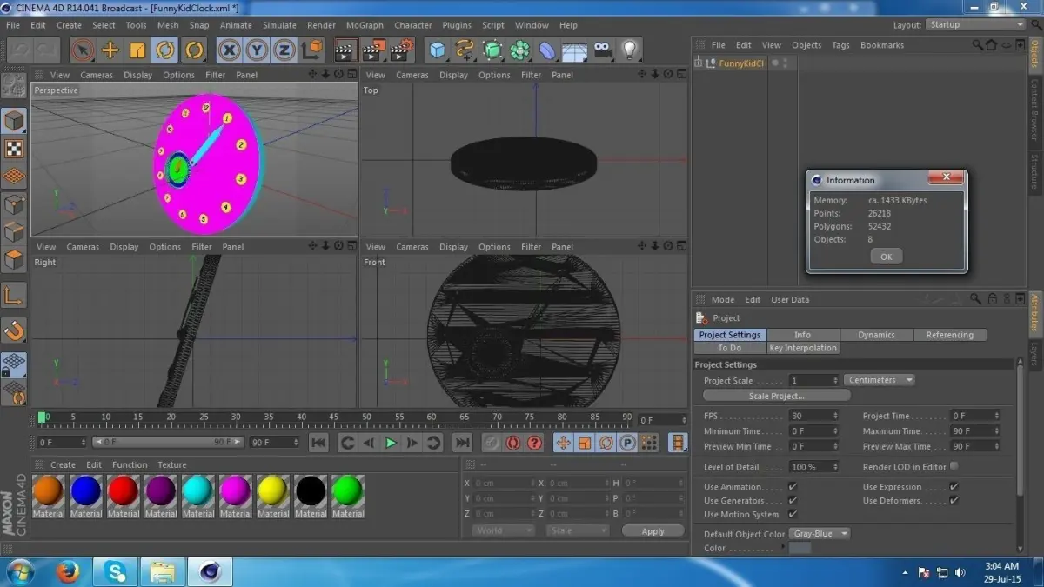Lock the Z axis

[284, 50]
